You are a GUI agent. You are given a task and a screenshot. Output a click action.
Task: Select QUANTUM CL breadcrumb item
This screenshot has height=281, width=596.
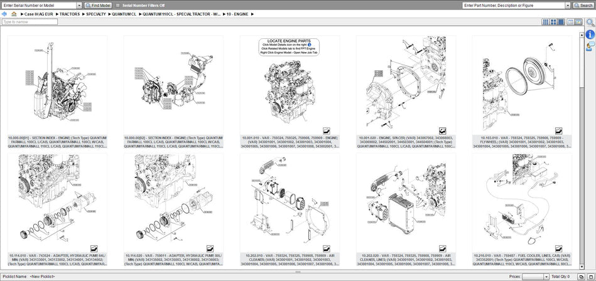124,13
